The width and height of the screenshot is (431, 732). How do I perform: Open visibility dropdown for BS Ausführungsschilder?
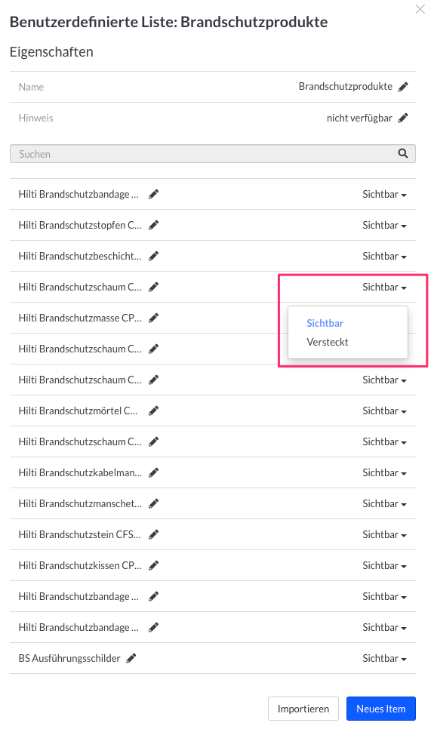384,658
